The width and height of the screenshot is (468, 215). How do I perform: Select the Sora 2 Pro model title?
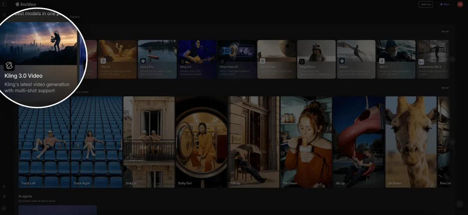pos(147,67)
